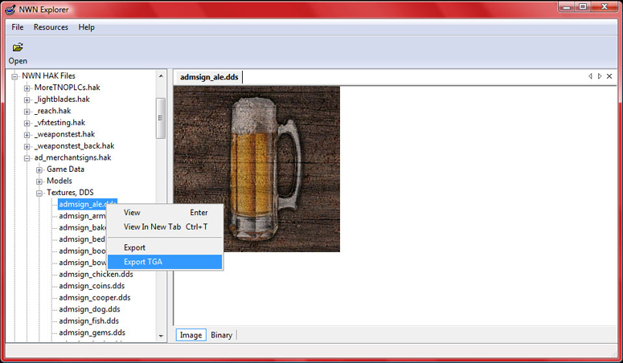
Task: Select the _vfxtesting.hak label
Action: [59, 122]
